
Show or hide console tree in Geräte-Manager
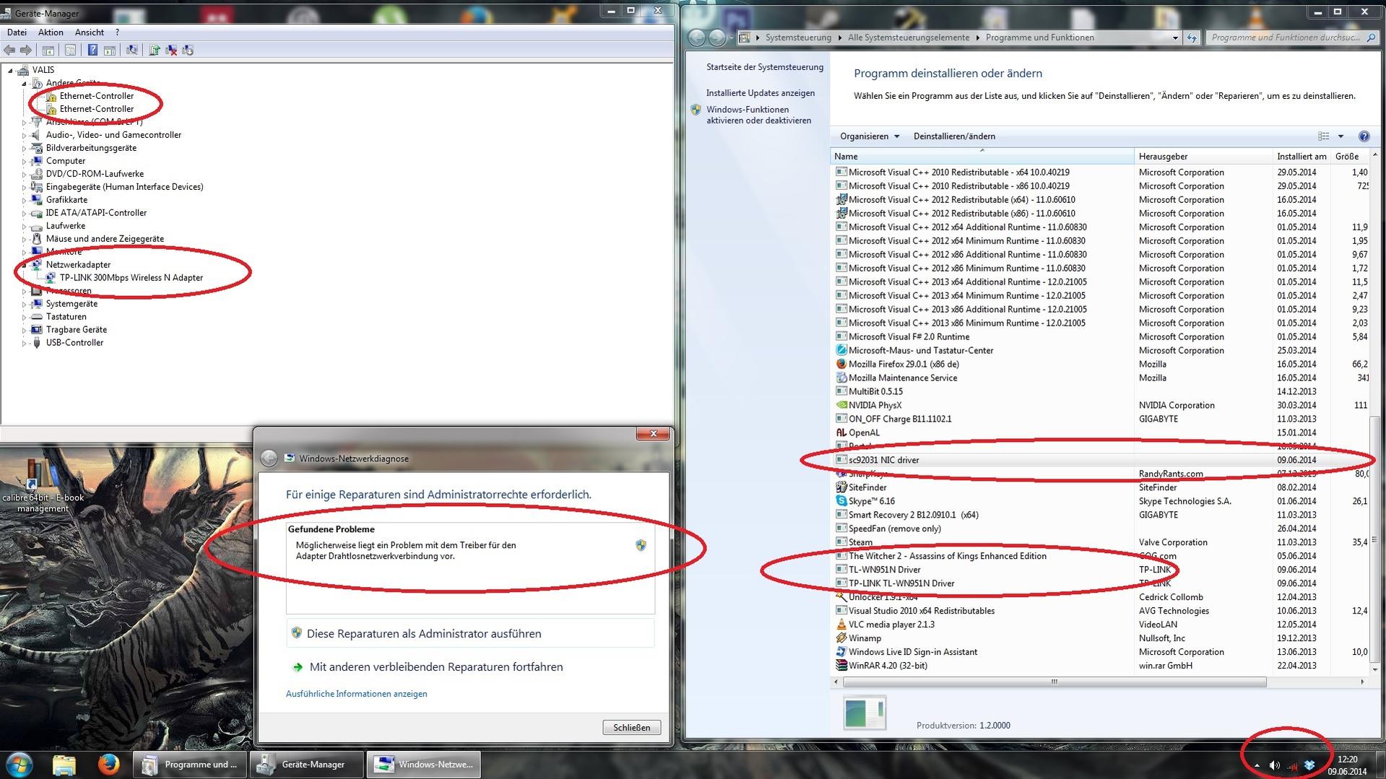(48, 50)
